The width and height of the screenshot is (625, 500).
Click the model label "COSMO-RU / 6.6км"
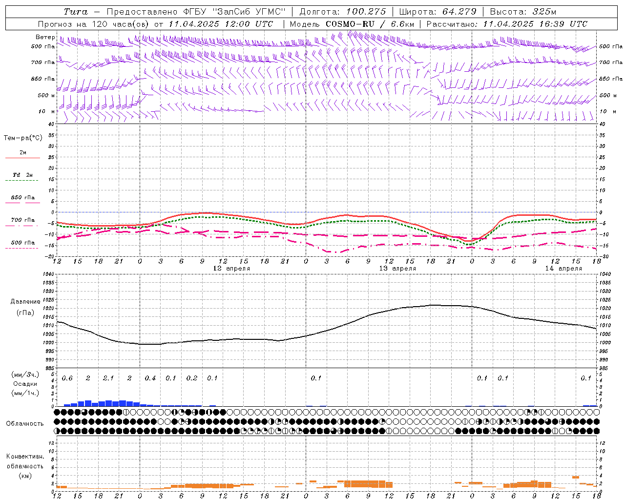tap(370, 24)
